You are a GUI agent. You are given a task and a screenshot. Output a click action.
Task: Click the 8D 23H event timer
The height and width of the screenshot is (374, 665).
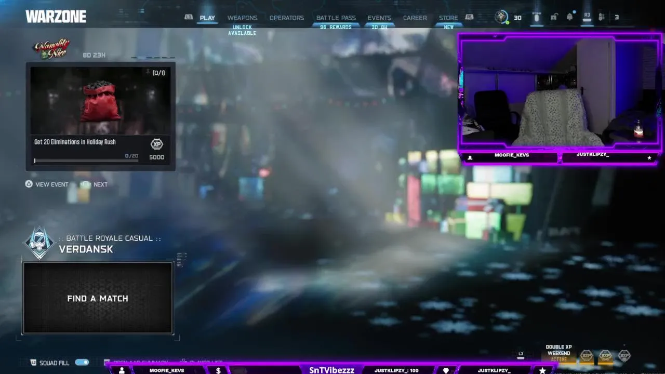point(94,55)
